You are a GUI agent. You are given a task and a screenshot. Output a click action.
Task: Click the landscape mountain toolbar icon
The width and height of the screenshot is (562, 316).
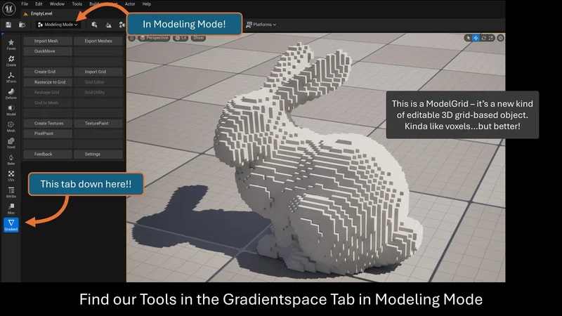[x=108, y=25]
